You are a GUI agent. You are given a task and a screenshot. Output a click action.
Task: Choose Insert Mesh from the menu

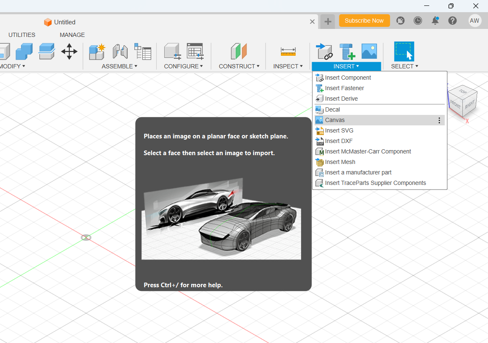tap(380, 162)
